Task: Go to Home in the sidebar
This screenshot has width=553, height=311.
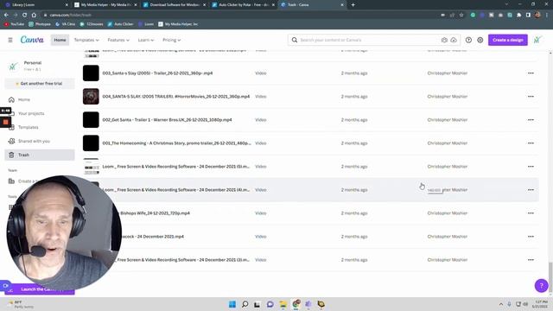Action: click(x=24, y=100)
